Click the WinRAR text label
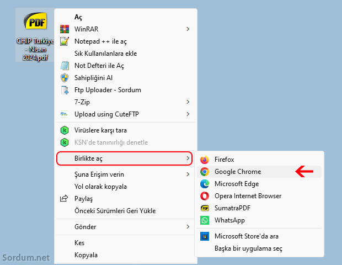342x265 pixels. pyautogui.click(x=87, y=29)
